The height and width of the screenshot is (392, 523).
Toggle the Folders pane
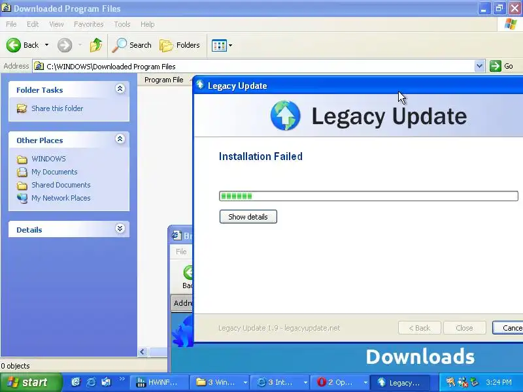180,45
